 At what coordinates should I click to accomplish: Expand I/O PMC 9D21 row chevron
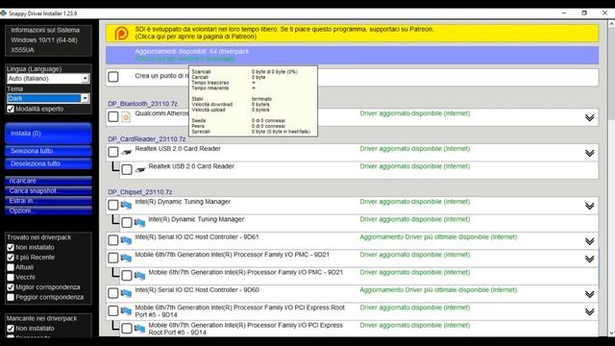tap(589, 259)
